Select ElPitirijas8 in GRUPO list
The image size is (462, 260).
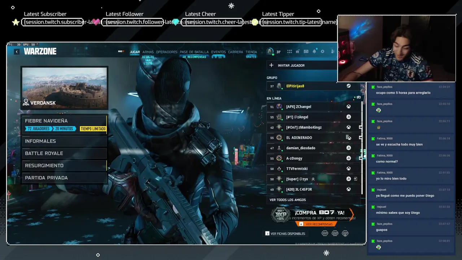313,86
